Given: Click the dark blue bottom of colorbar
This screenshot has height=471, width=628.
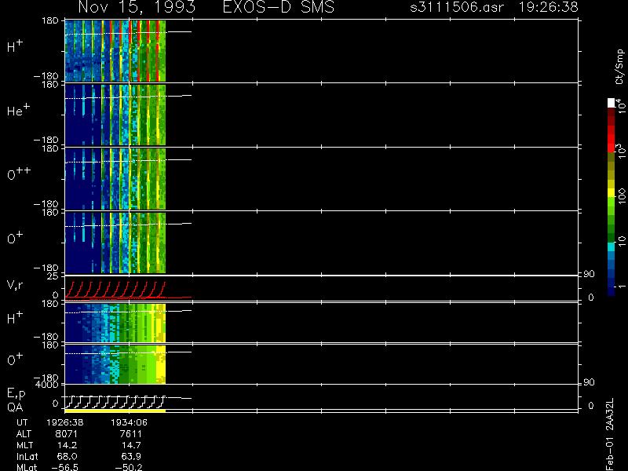Looking at the screenshot, I should click(x=612, y=291).
